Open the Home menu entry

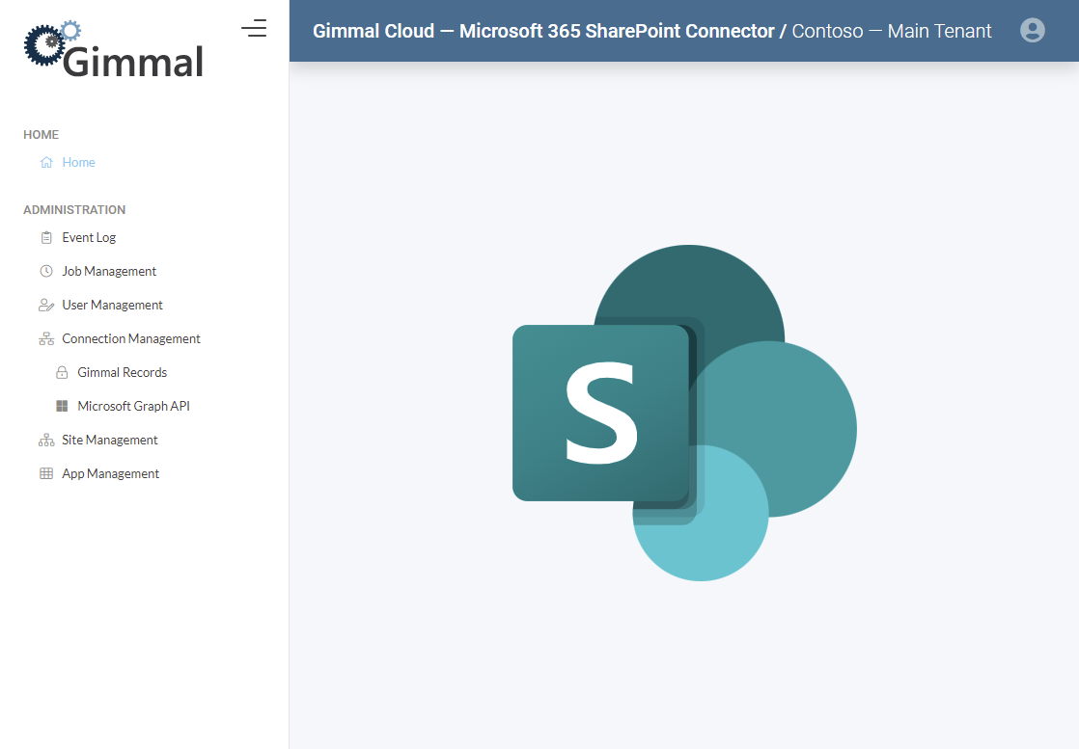[78, 161]
